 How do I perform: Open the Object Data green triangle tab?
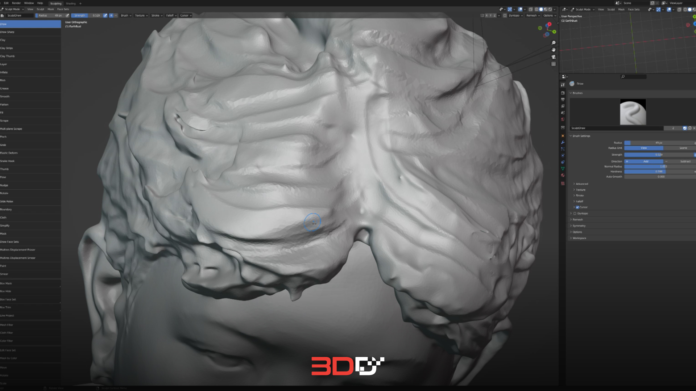pyautogui.click(x=563, y=168)
